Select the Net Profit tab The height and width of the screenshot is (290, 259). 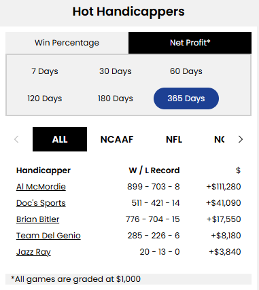click(190, 43)
